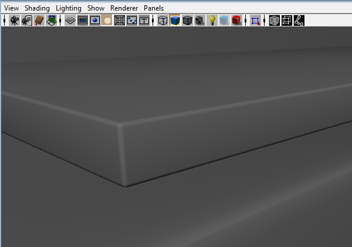Open the Lighting menu
352x247 pixels.
tap(69, 8)
